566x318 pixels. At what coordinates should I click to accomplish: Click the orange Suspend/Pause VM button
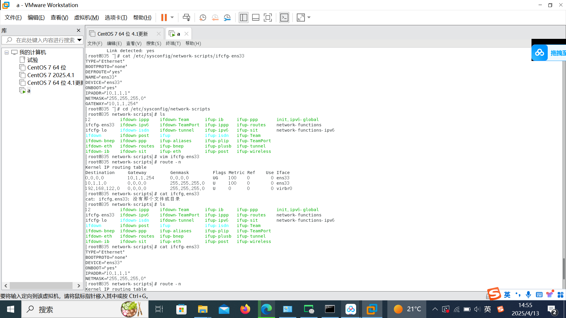164,18
